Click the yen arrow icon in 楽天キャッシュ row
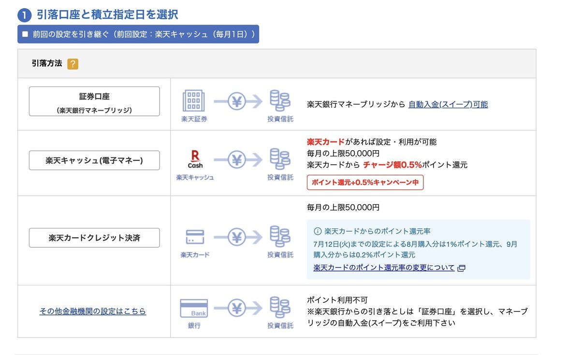Viewport: 580px width, 355px height. pyautogui.click(x=237, y=160)
